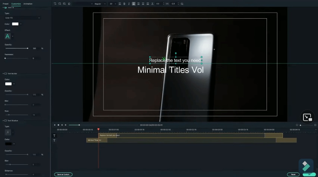The width and height of the screenshot is (318, 177).
Task: Click the character spacing icon
Action: pyautogui.click(x=167, y=4)
